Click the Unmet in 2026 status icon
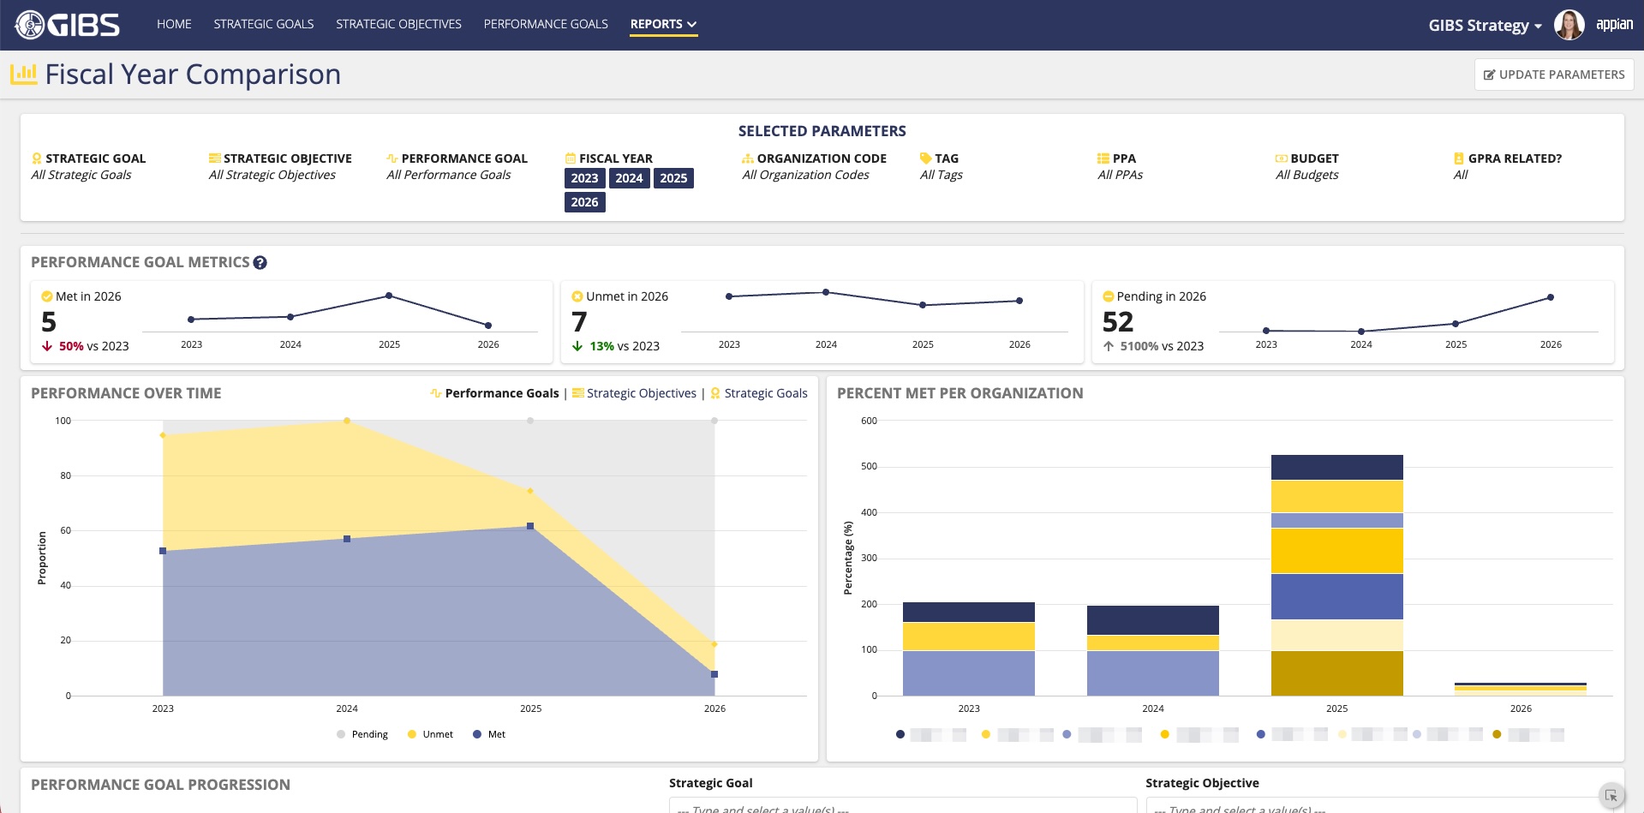The width and height of the screenshot is (1644, 813). click(x=577, y=296)
